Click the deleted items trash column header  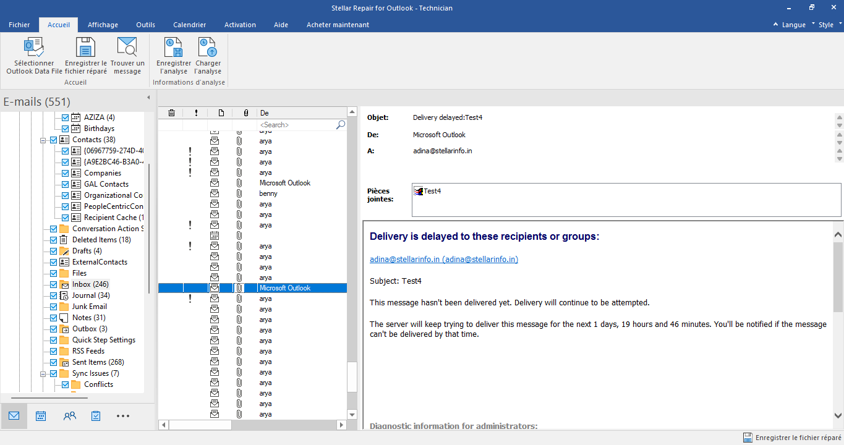click(x=171, y=112)
